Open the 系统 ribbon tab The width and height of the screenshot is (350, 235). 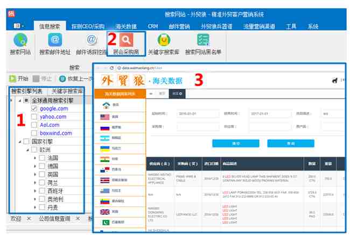click(313, 26)
